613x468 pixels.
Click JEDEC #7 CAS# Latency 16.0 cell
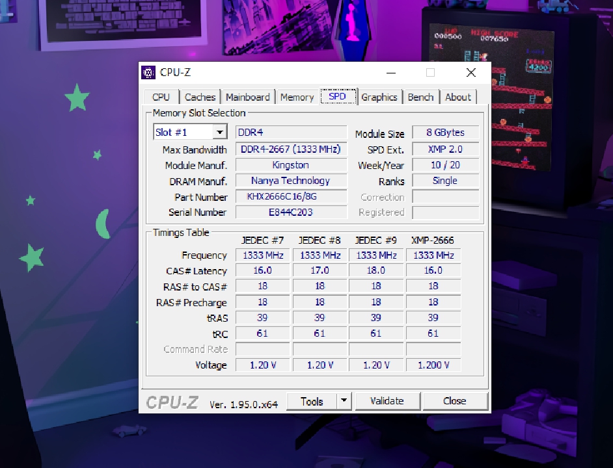coord(263,270)
